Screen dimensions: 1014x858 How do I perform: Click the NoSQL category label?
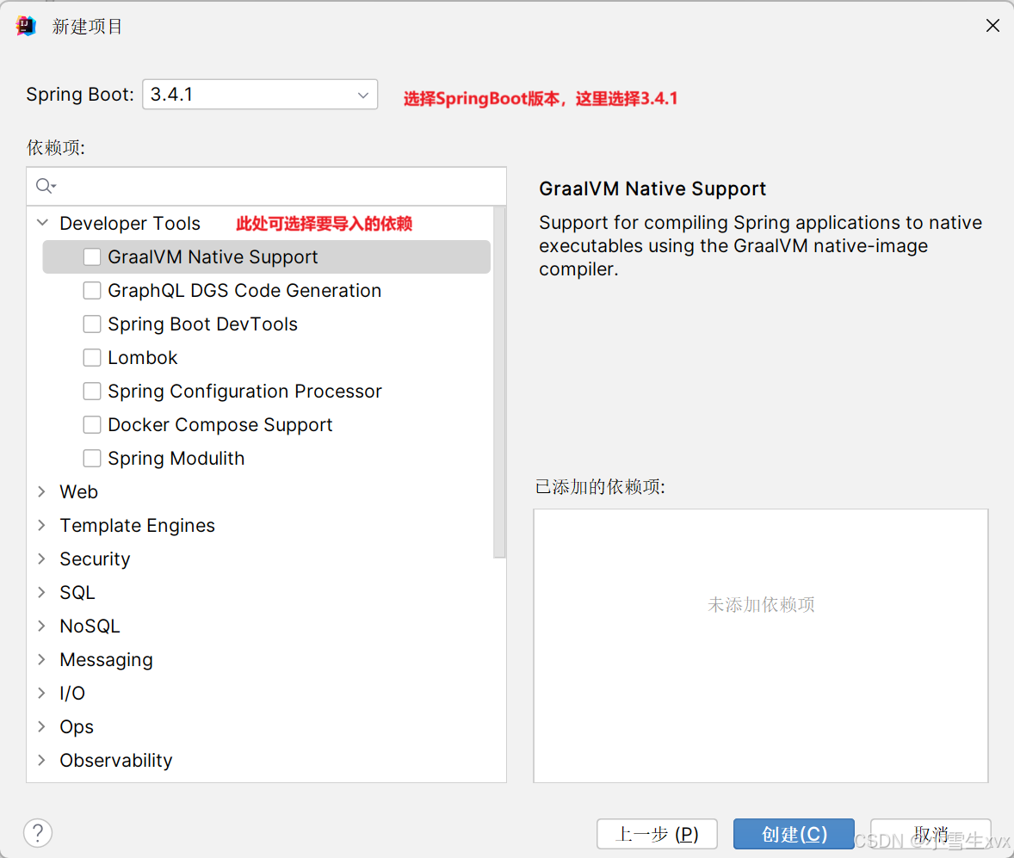click(90, 627)
